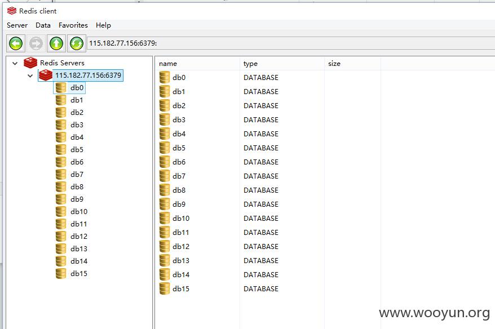Select the db15 name in the list
The height and width of the screenshot is (329, 495).
point(181,288)
